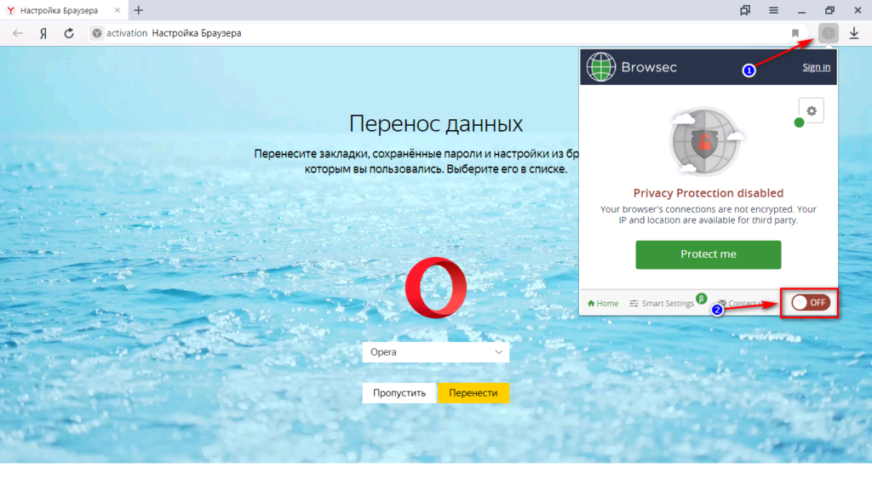Open Smart Settings in Browsec popup
Screen dimensions: 872x490
pyautogui.click(x=662, y=304)
